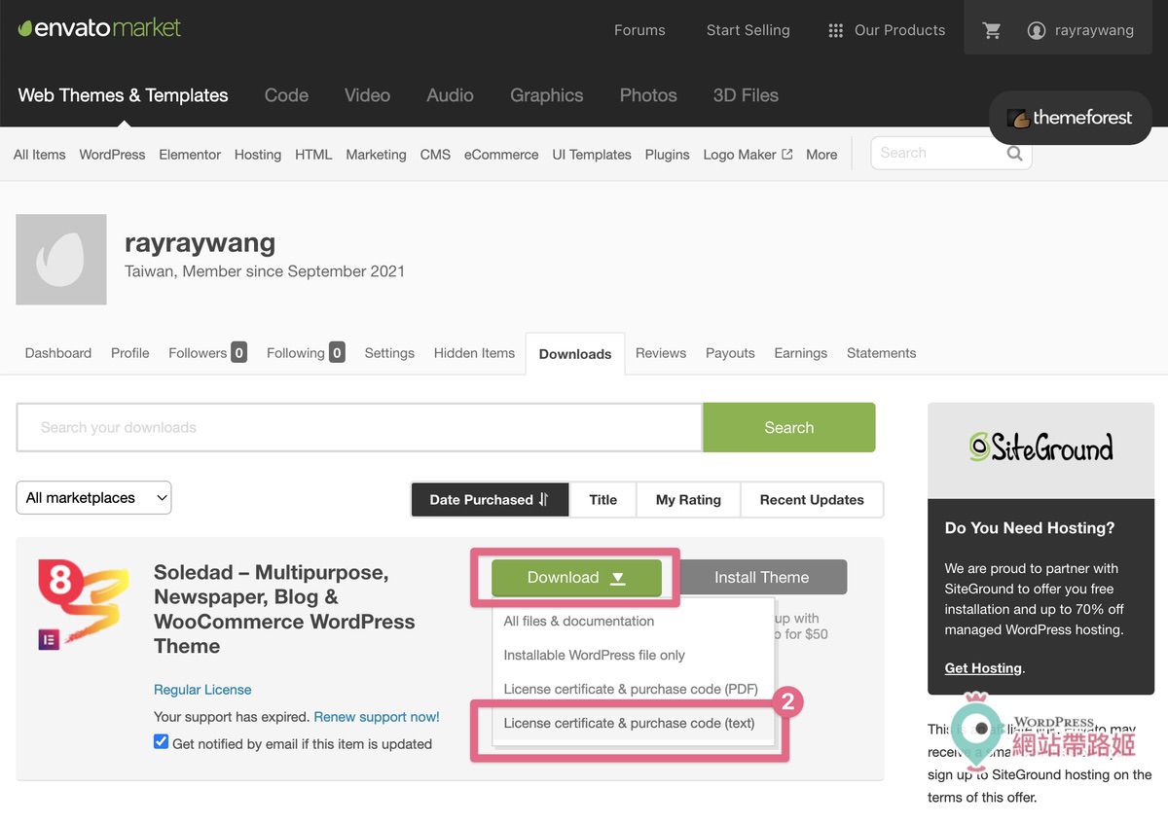Screen dimensions: 1168x823
Task: Click the rayraywang profile avatar
Action: pos(61,260)
